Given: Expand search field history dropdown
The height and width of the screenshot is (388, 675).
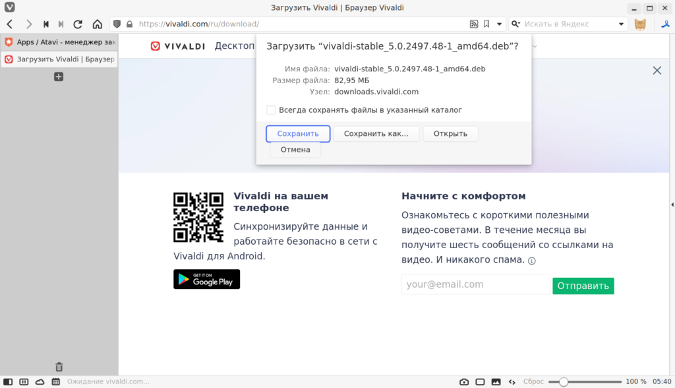Looking at the screenshot, I should (x=621, y=24).
